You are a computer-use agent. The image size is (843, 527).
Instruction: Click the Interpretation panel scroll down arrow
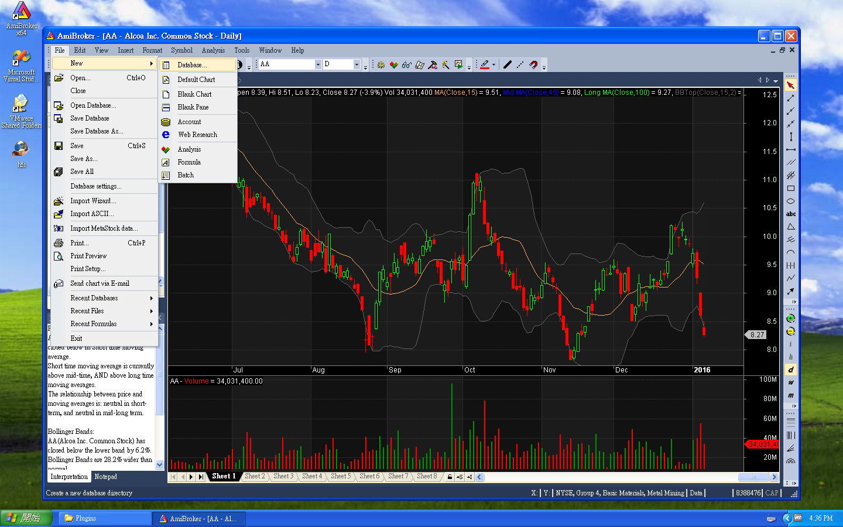click(160, 465)
